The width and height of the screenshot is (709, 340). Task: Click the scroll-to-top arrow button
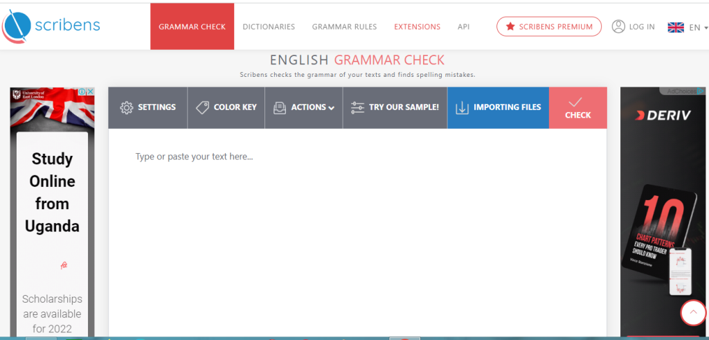click(x=693, y=312)
